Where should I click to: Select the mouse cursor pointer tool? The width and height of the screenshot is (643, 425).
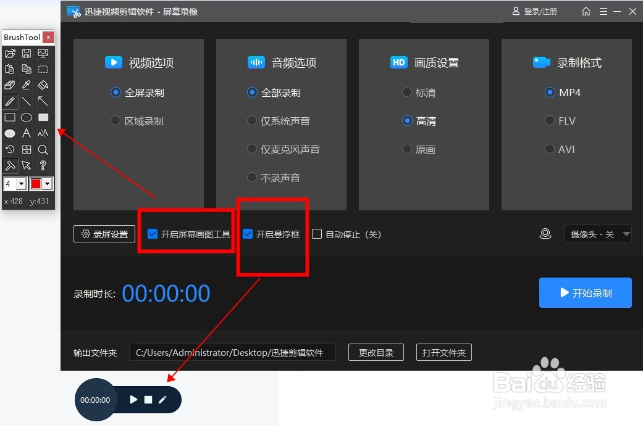(x=26, y=165)
